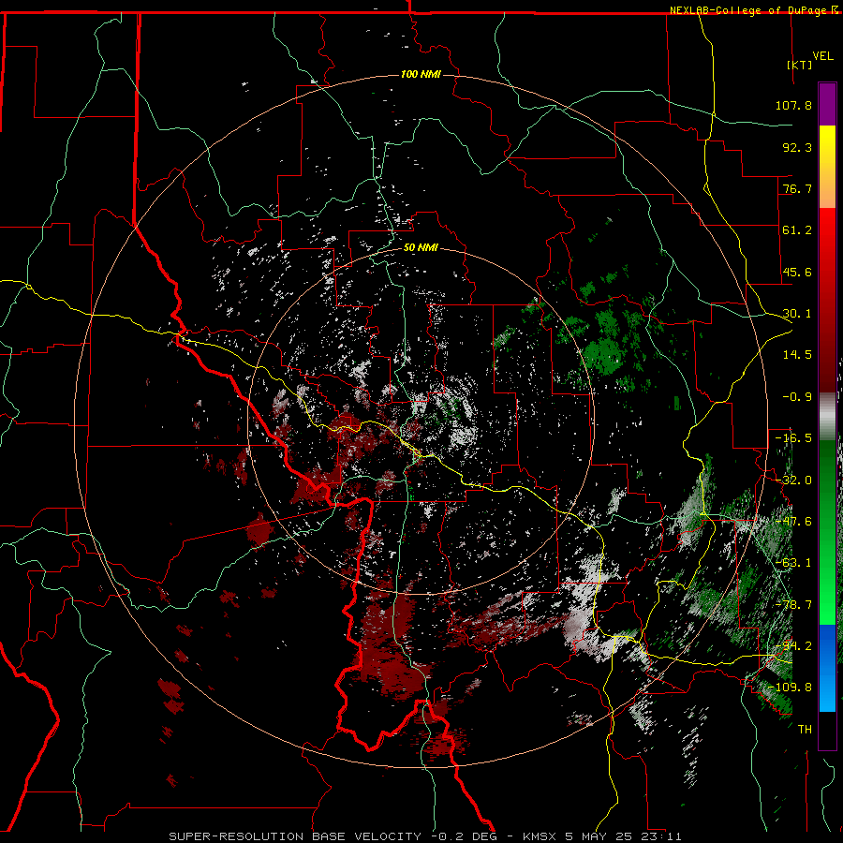The height and width of the screenshot is (843, 843).
Task: Click the blue segment of the color bar
Action: (827, 668)
